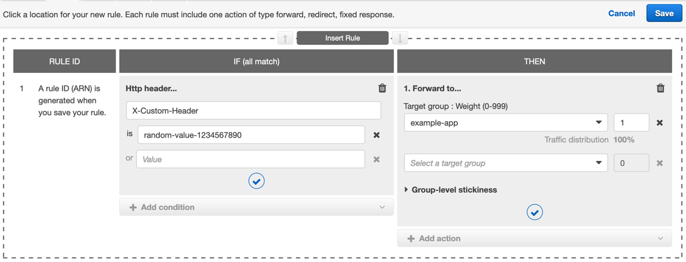Click the Insert Rule button
The width and height of the screenshot is (686, 262).
click(342, 38)
